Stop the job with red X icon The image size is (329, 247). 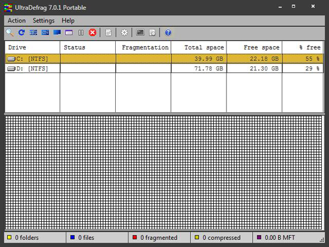(93, 32)
